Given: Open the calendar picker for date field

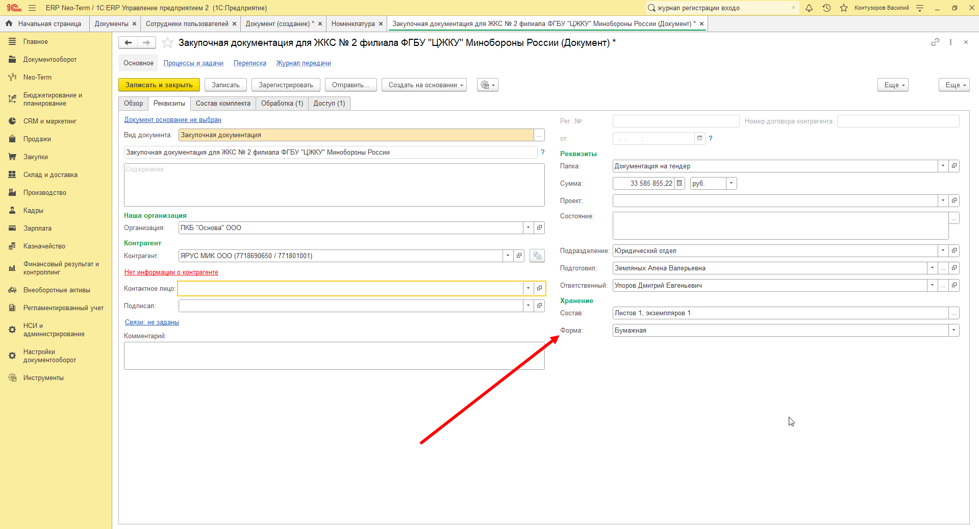Looking at the screenshot, I should (x=699, y=138).
